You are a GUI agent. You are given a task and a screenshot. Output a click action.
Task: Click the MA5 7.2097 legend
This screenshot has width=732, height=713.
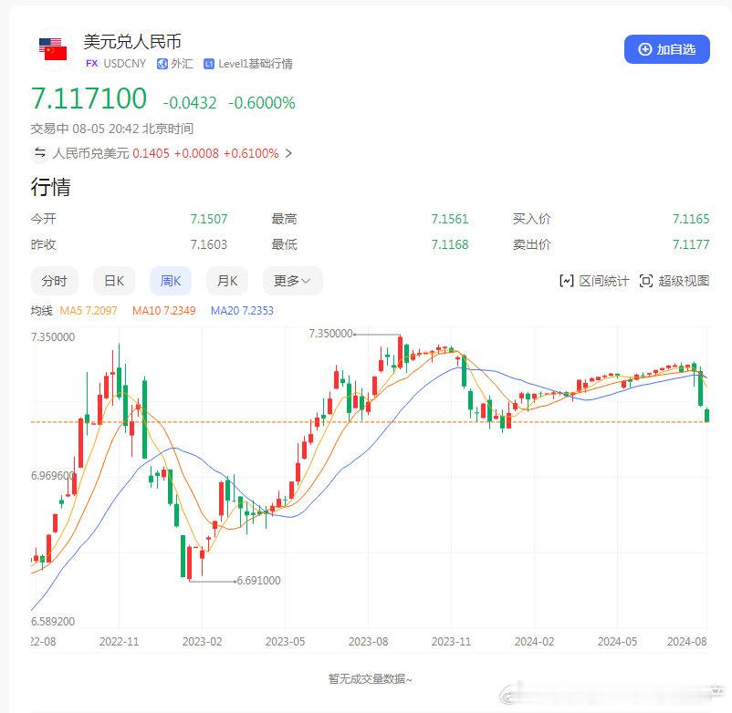(89, 311)
